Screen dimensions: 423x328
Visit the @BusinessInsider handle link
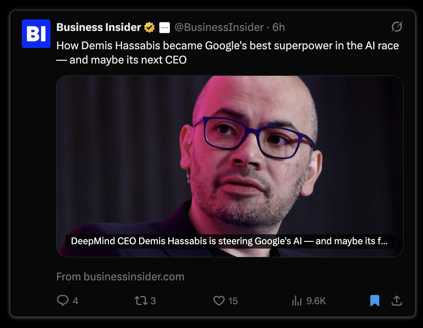tap(219, 27)
